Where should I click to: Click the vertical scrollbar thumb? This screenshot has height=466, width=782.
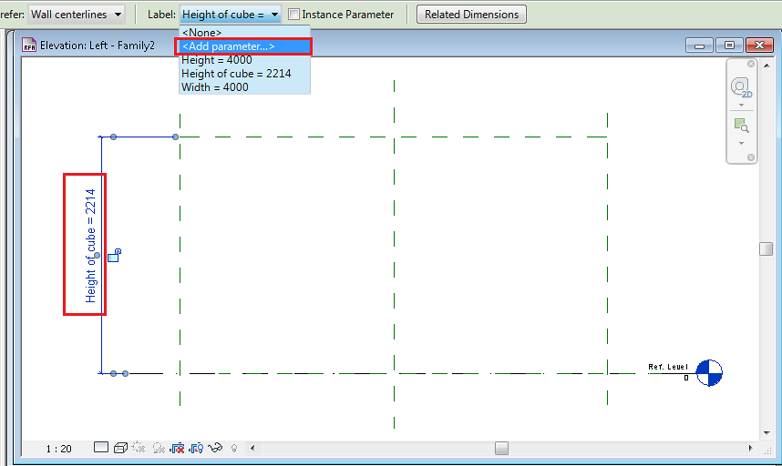(766, 248)
